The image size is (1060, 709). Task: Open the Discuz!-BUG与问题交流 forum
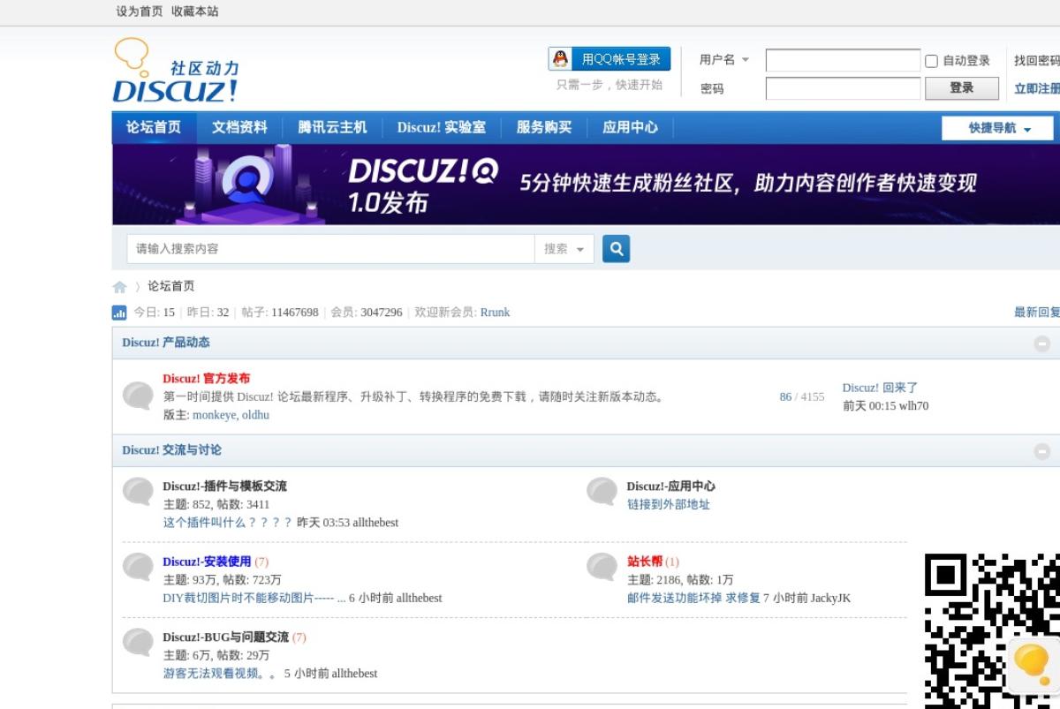click(x=225, y=637)
